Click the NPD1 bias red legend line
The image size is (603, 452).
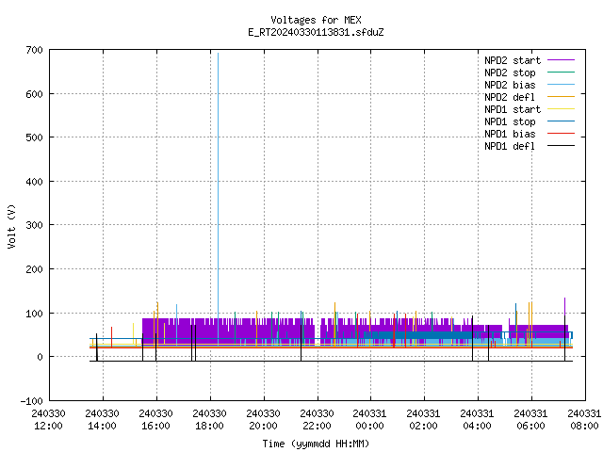561,134
